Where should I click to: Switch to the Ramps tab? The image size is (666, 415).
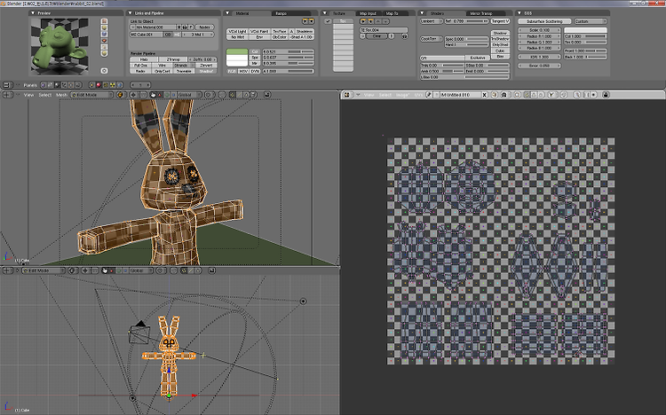(281, 14)
